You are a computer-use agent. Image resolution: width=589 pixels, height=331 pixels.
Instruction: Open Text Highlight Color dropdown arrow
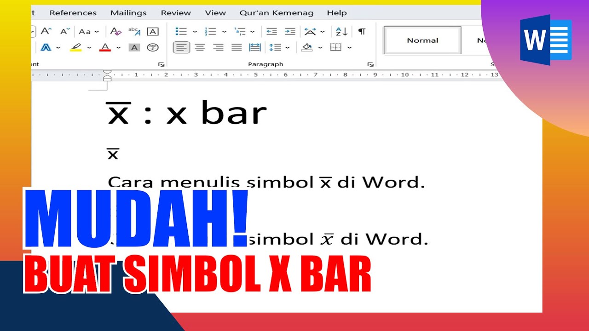89,47
